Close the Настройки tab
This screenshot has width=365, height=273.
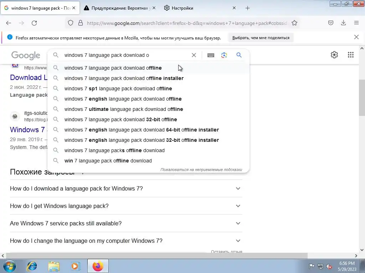click(x=234, y=8)
